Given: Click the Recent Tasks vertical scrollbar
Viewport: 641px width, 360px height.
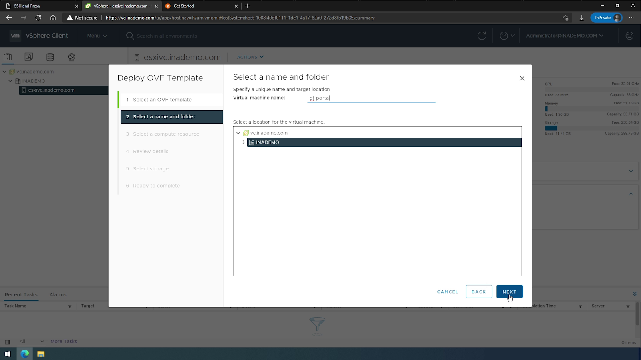Looking at the screenshot, I should [x=637, y=314].
